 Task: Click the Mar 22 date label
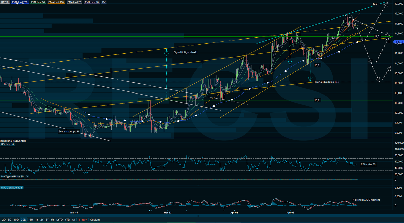(x=168, y=213)
